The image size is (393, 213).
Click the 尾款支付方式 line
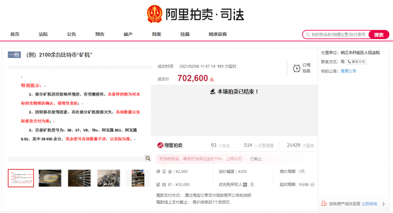point(204,195)
